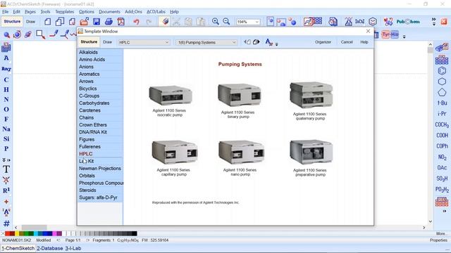Click the Print icon in toolbar
This screenshot has height=253, width=451.
[x=109, y=22]
